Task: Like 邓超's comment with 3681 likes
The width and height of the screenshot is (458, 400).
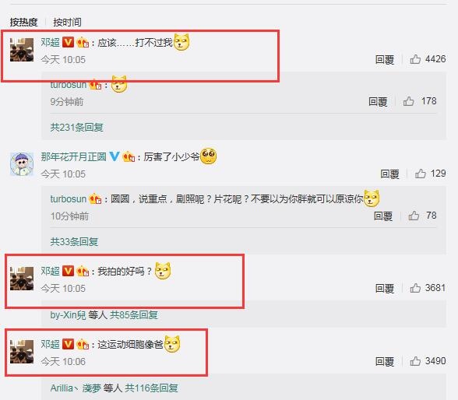Action: (x=415, y=288)
